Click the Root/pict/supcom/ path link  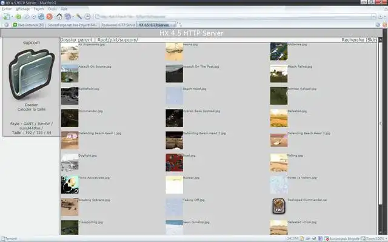click(x=118, y=40)
